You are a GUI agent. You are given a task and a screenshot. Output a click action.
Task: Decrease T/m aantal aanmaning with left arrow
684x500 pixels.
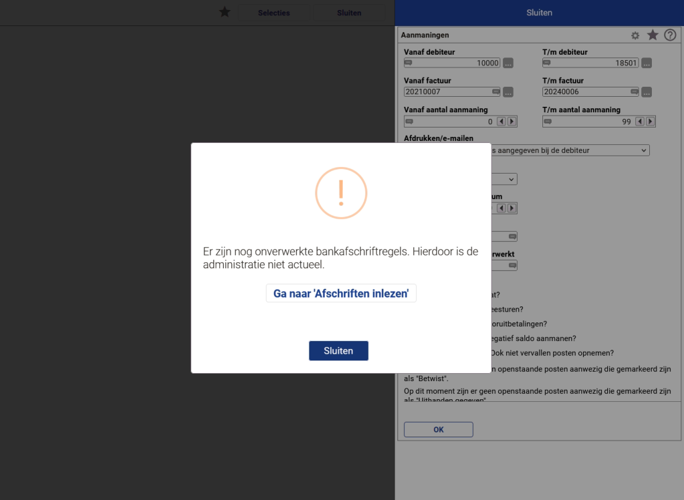click(x=639, y=121)
